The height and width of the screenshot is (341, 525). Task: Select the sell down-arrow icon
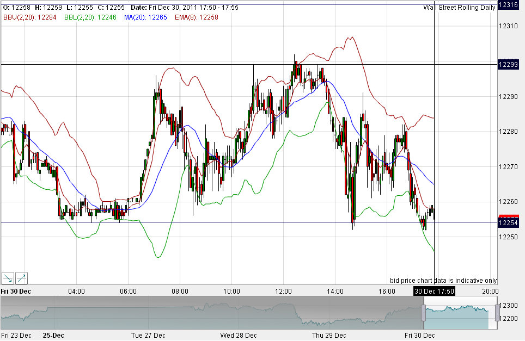click(7, 278)
